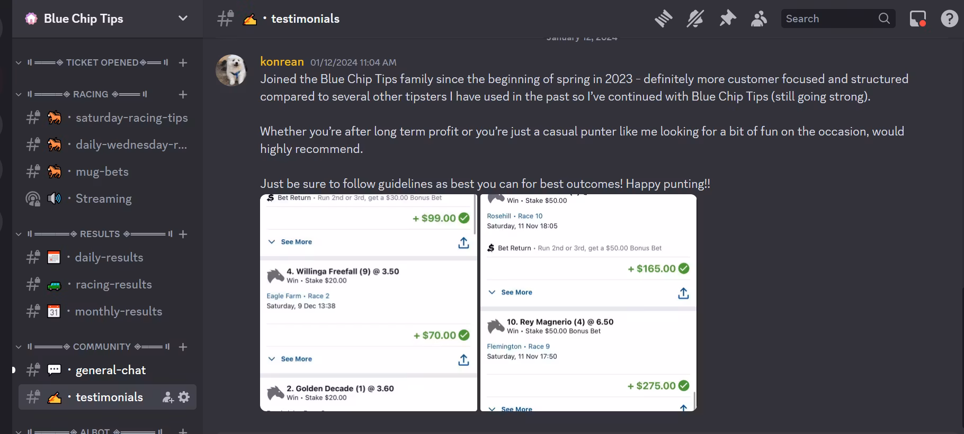Screen dimensions: 964x434
Task: Open testimonials channel settings gear
Action: click(x=184, y=397)
